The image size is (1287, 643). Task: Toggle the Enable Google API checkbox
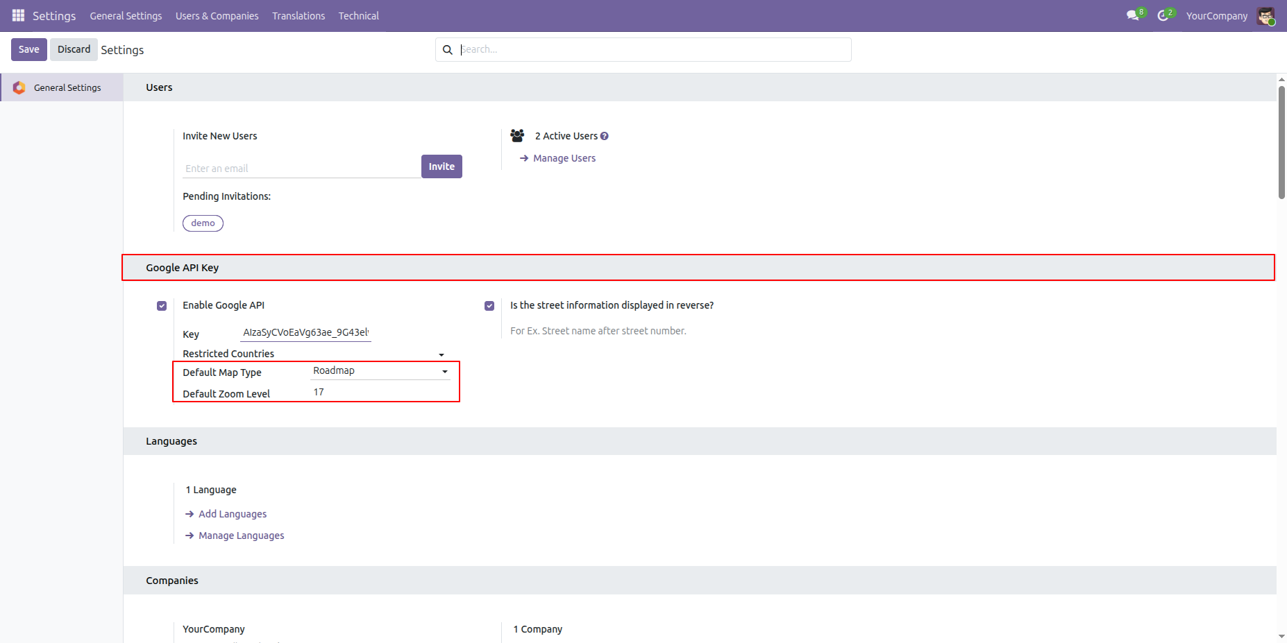[x=162, y=306]
